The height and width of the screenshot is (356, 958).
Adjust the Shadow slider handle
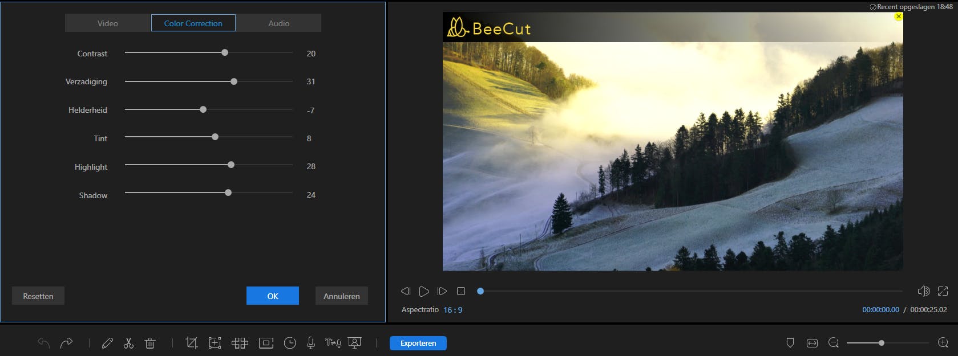[x=228, y=193]
